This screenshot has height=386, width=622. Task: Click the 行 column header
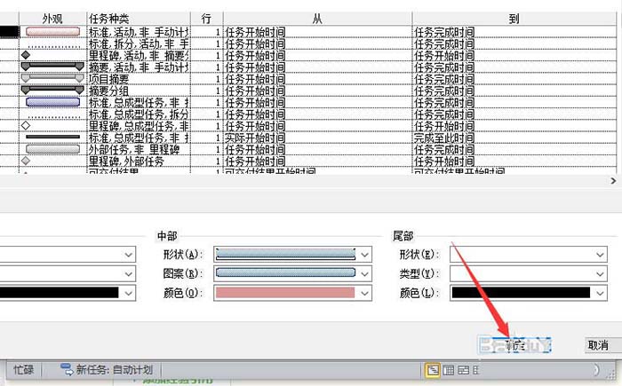click(207, 19)
